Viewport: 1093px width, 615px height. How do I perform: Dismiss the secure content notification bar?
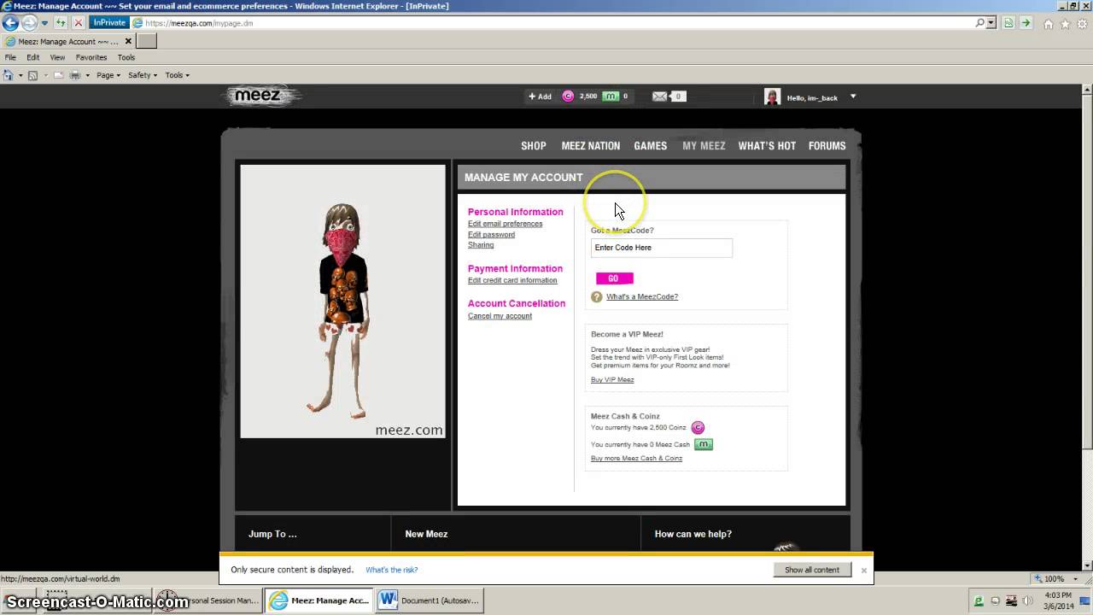(863, 570)
